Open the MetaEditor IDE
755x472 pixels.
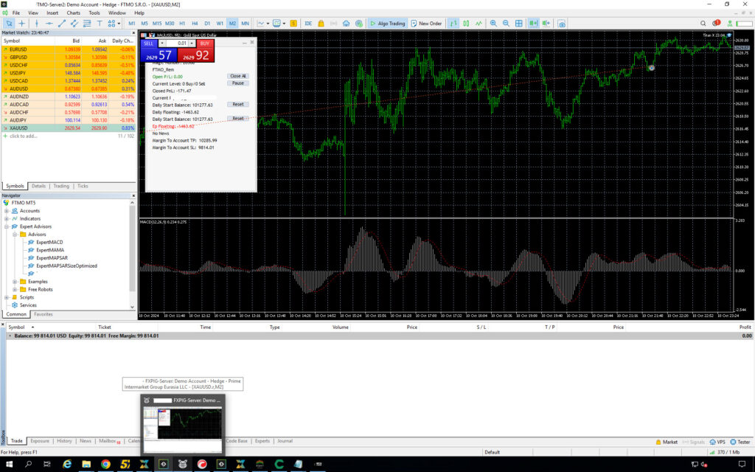(x=308, y=23)
